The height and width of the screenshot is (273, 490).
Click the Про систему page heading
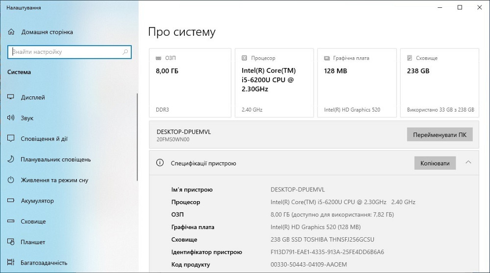[x=182, y=32]
